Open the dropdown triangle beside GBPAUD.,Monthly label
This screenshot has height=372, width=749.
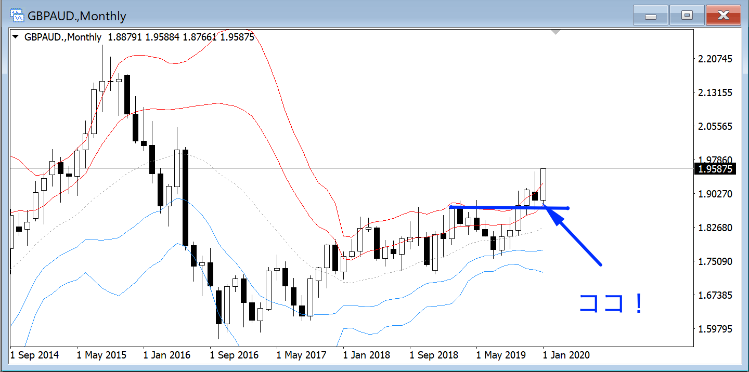click(x=16, y=37)
